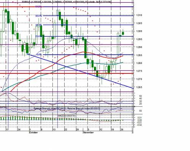Click the 61.8% Fibonacci level label
The height and width of the screenshot is (151, 190).
pos(39,6)
